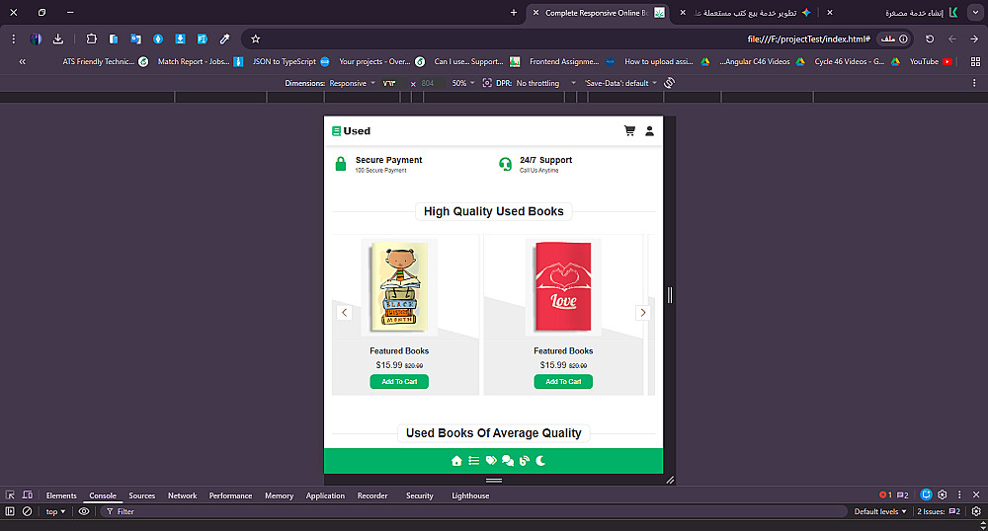Viewport: 988px width, 531px height.
Task: Toggle dark mode with the moon icon
Action: click(x=540, y=461)
